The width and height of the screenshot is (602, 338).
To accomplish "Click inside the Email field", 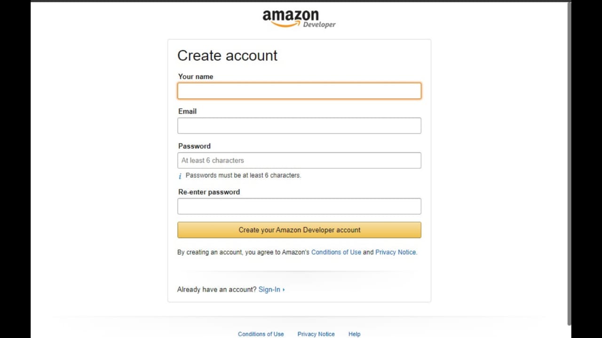I will click(299, 125).
